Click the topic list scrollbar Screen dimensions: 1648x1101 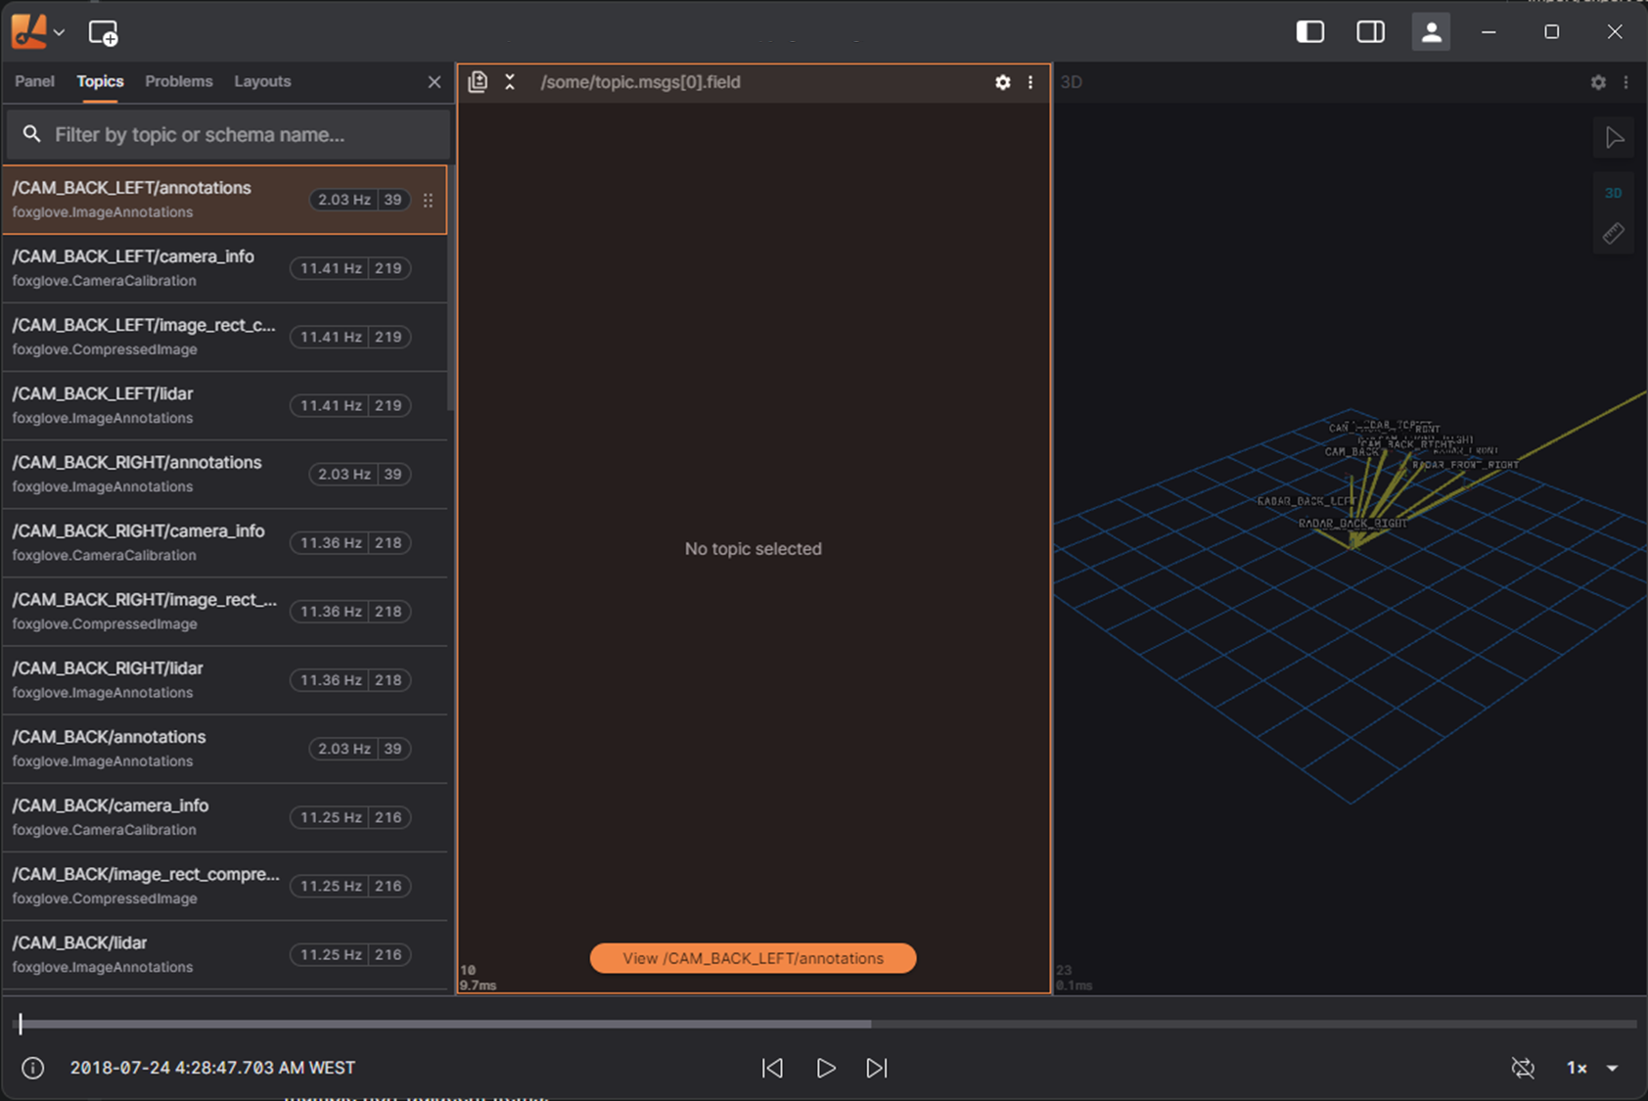pyautogui.click(x=450, y=289)
